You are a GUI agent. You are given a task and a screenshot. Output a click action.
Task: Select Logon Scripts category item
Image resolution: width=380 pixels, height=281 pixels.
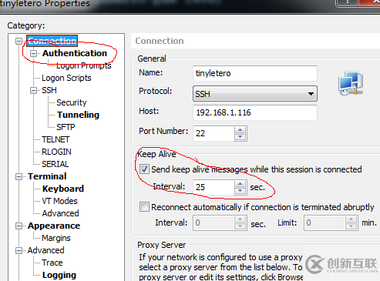[x=66, y=78]
